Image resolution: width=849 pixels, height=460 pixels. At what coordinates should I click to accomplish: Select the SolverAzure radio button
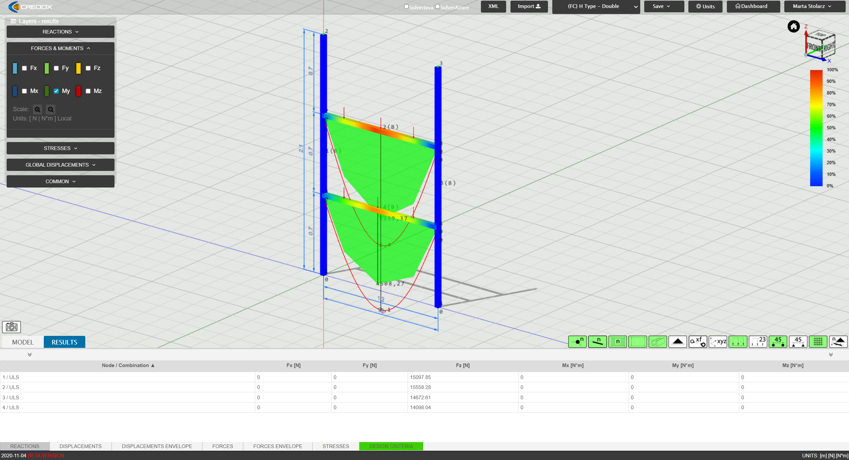[x=437, y=6]
